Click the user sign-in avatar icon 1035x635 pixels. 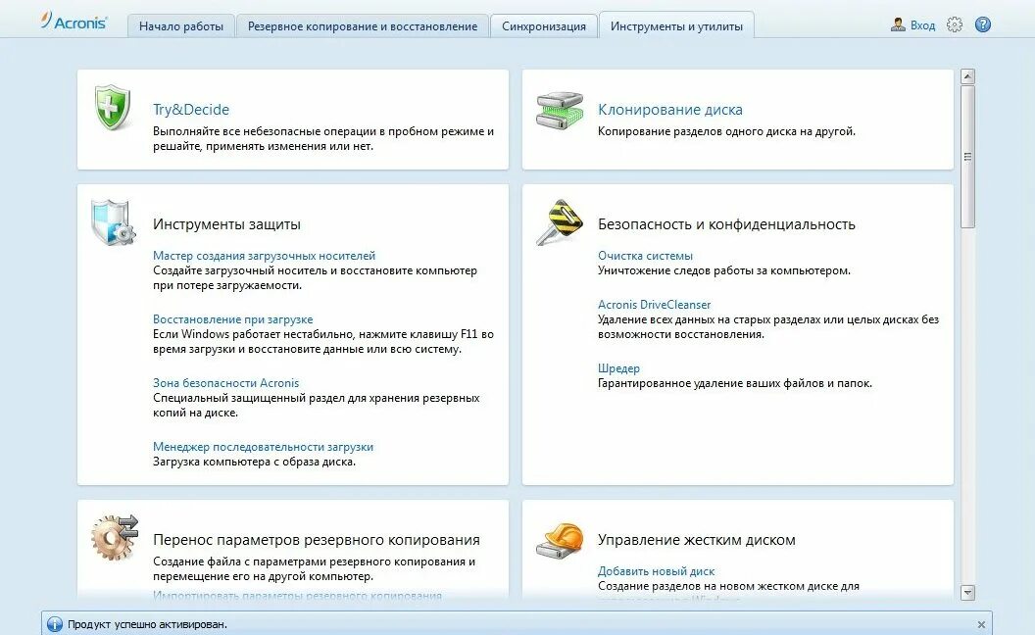click(x=898, y=25)
